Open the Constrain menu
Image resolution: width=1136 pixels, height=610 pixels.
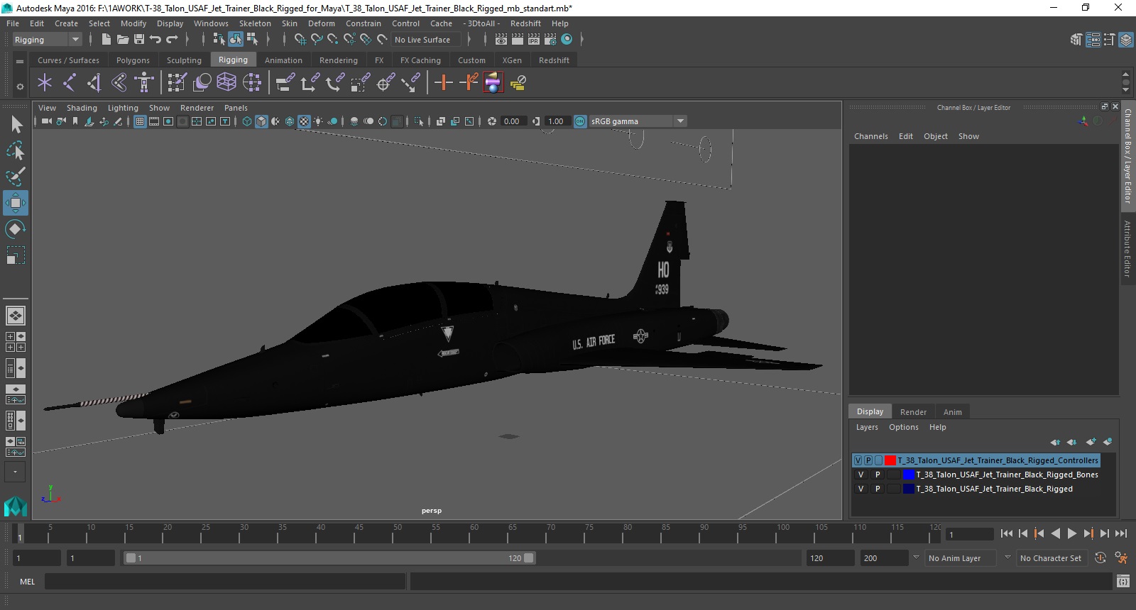tap(364, 23)
